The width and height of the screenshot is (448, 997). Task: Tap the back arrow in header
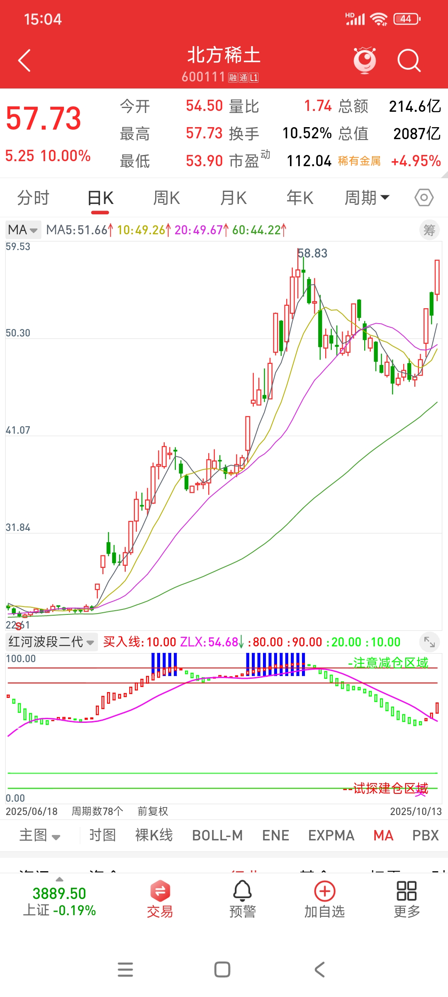[x=24, y=61]
